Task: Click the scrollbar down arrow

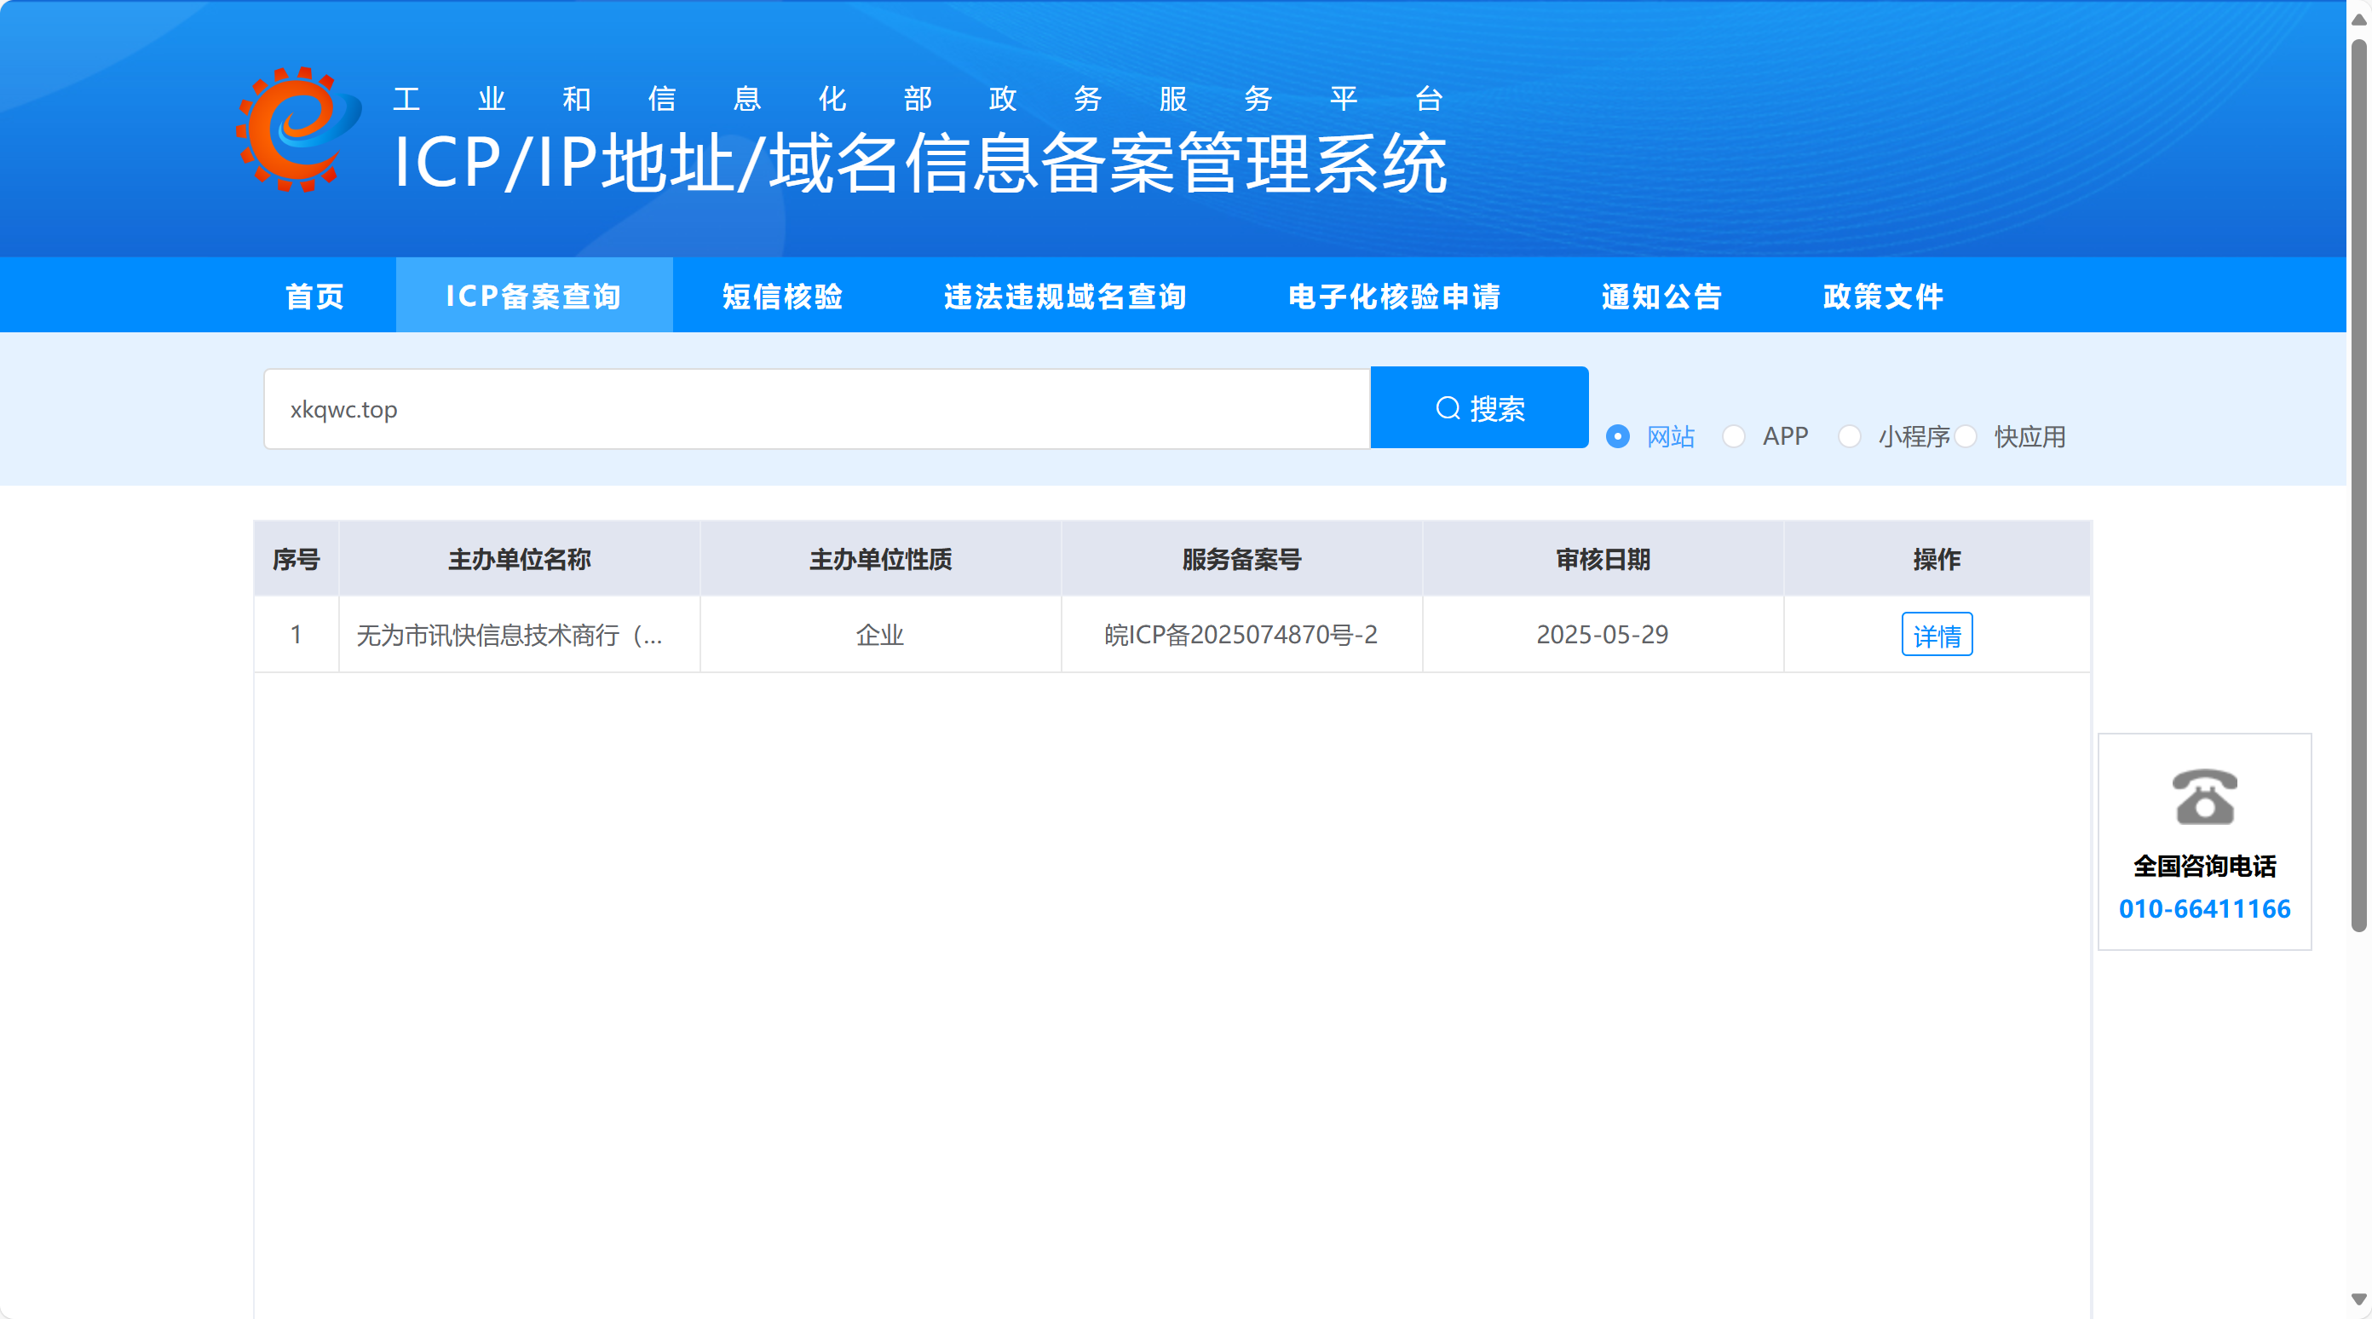Action: tap(2358, 1299)
